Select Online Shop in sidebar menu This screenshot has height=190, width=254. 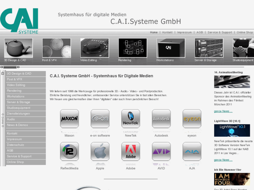(x=26, y=162)
